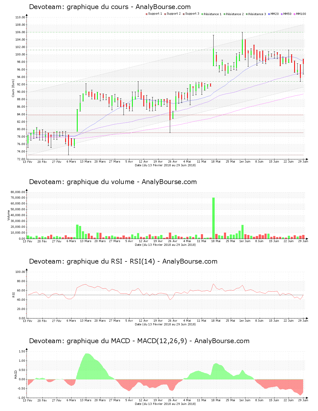Image resolution: width=318 pixels, height=411 pixels.
Task: Click the date range caption under price chart
Action: coord(165,165)
